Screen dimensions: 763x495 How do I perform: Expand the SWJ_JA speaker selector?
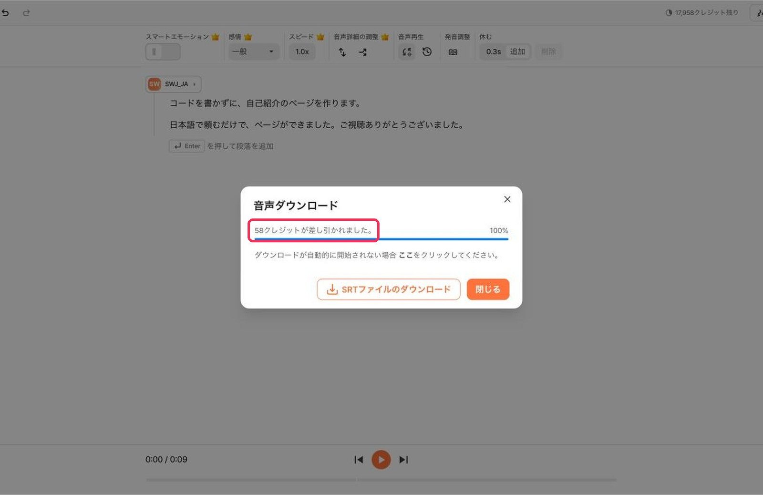tap(174, 84)
